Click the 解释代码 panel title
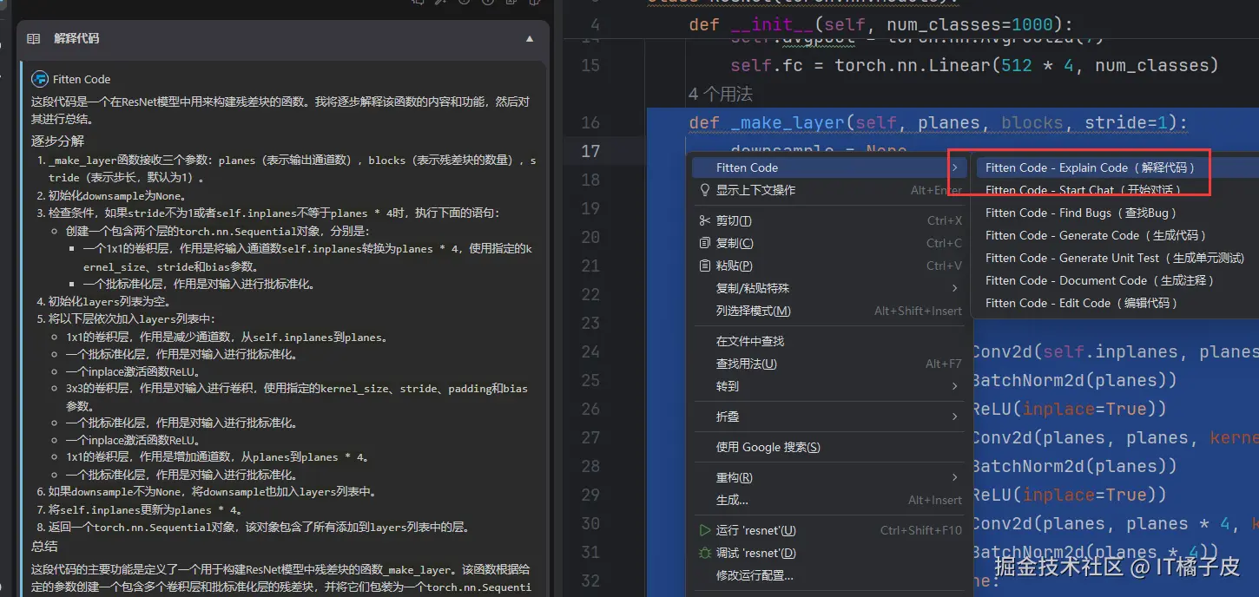This screenshot has width=1259, height=597. 76,39
